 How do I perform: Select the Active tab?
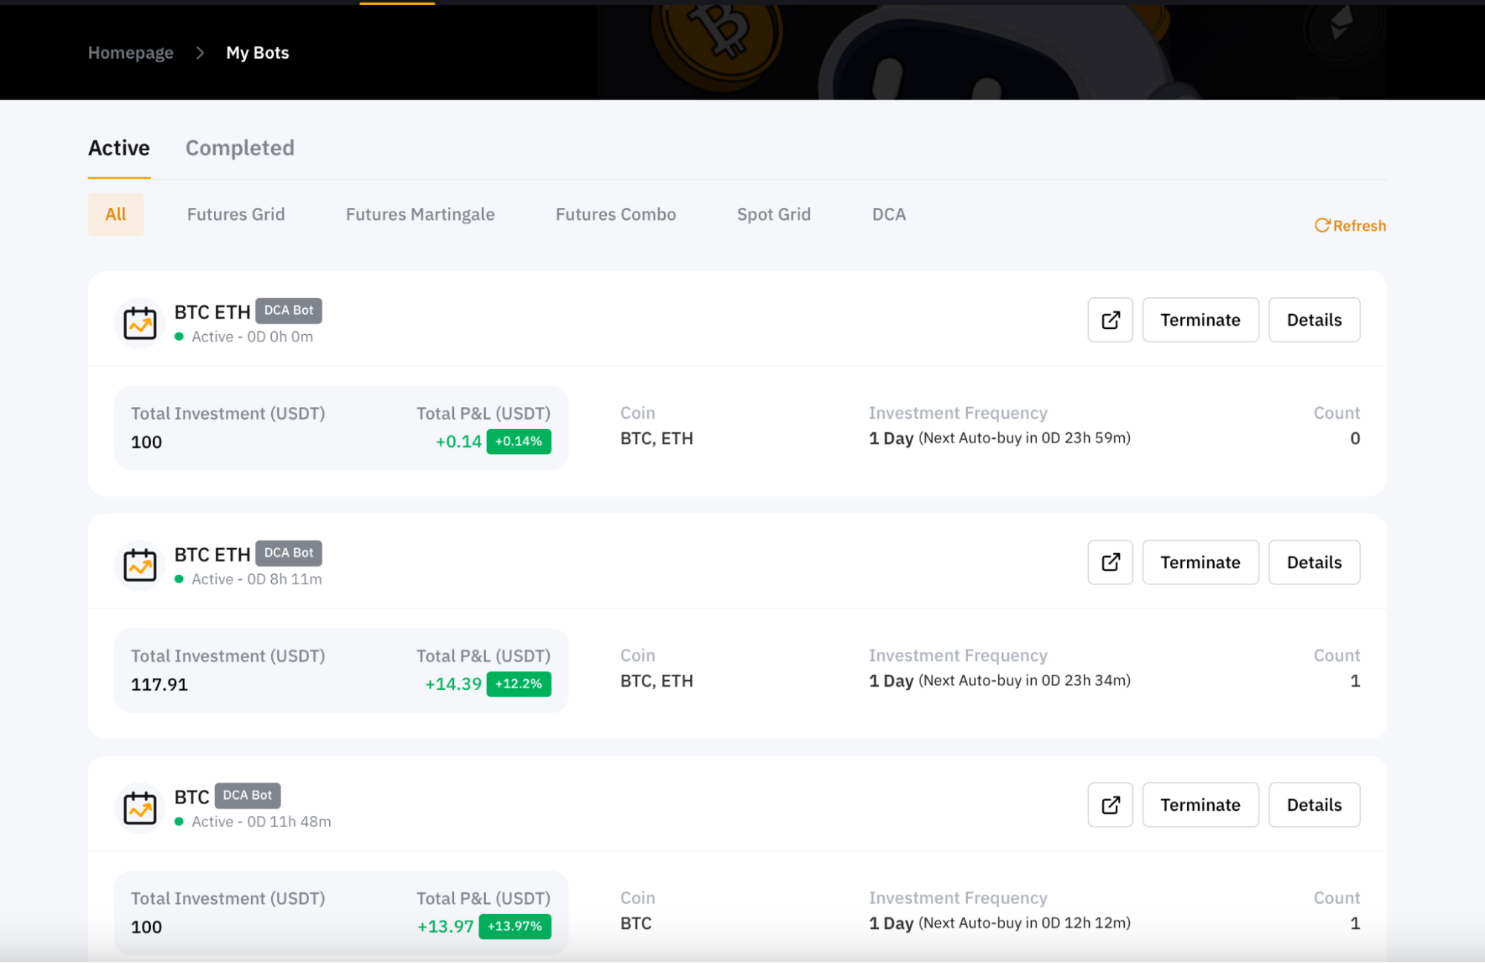coord(119,148)
